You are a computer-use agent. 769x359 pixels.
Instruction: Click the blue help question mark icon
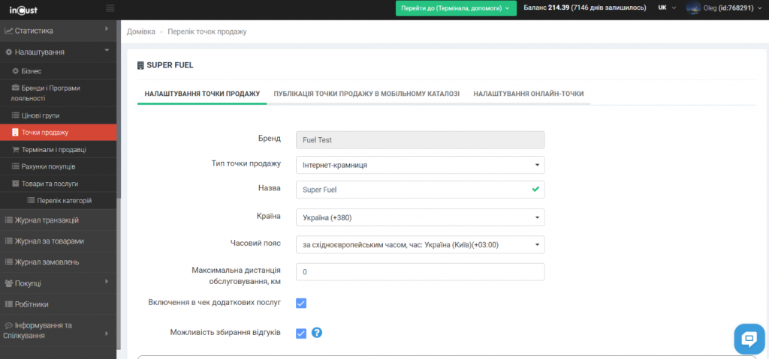(317, 333)
